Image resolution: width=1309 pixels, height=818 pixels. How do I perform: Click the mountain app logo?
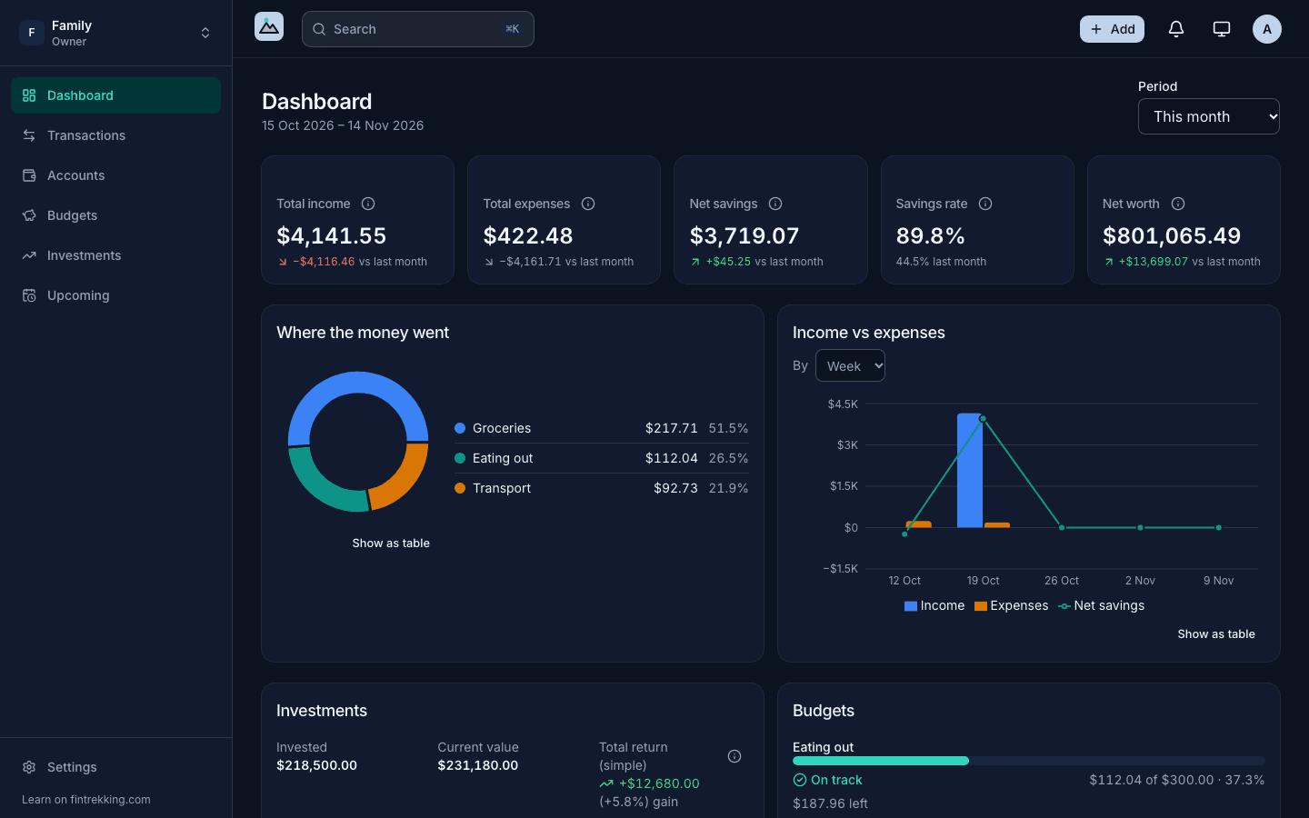[x=269, y=27]
